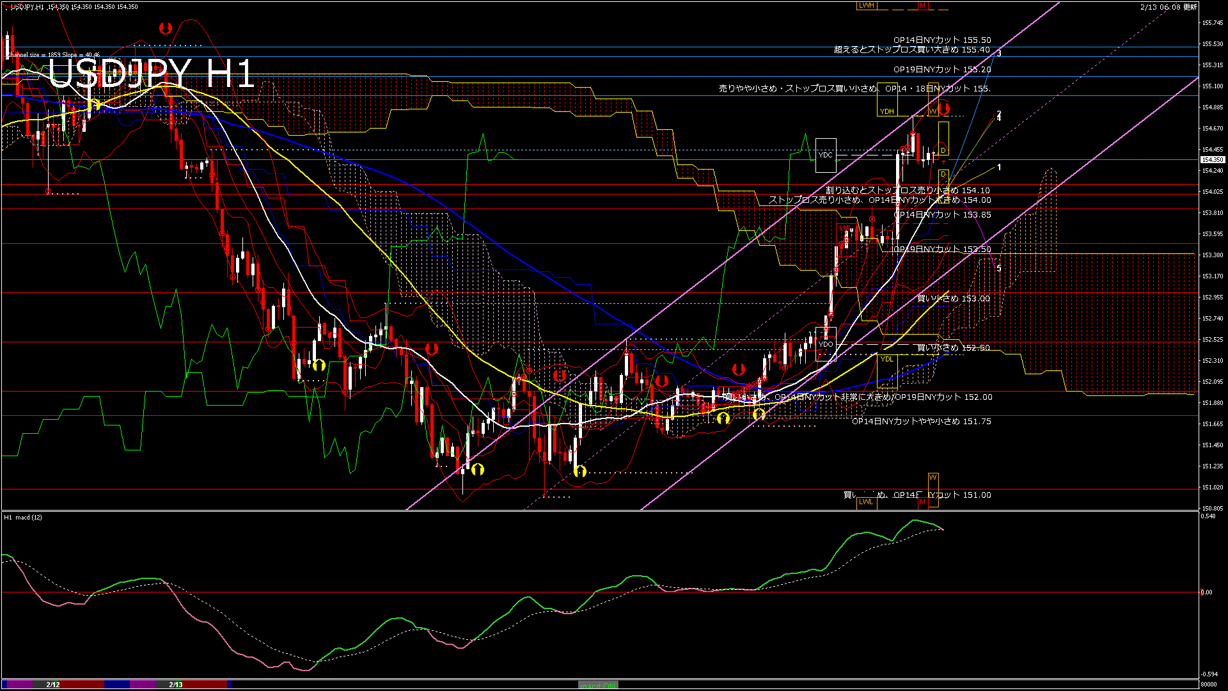Click the 2/13 date marker

[176, 685]
